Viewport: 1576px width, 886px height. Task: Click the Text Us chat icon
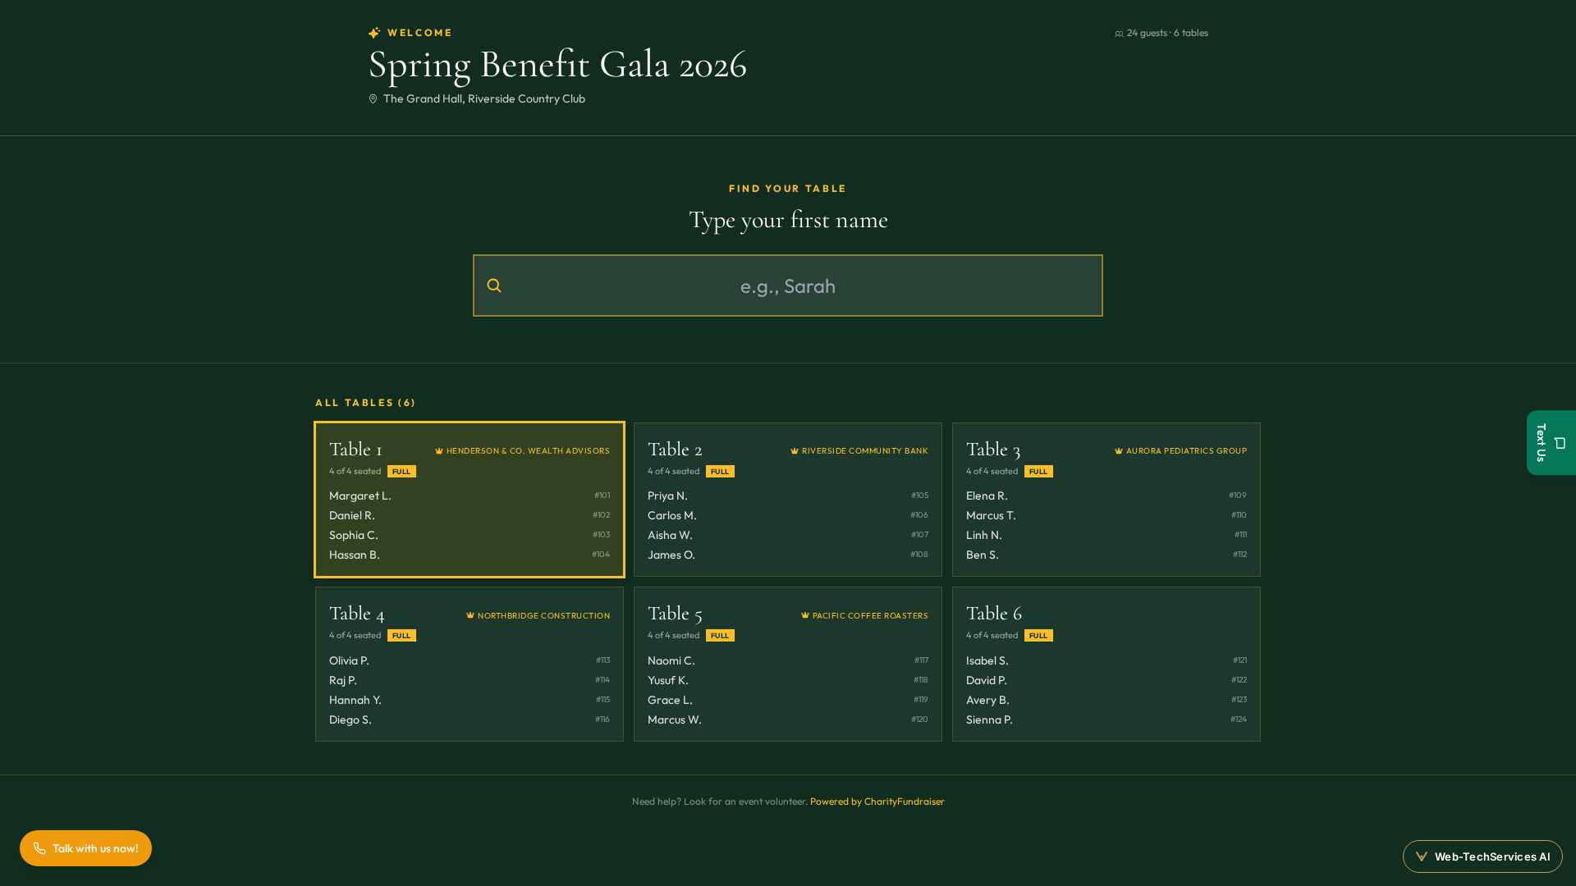(x=1560, y=443)
